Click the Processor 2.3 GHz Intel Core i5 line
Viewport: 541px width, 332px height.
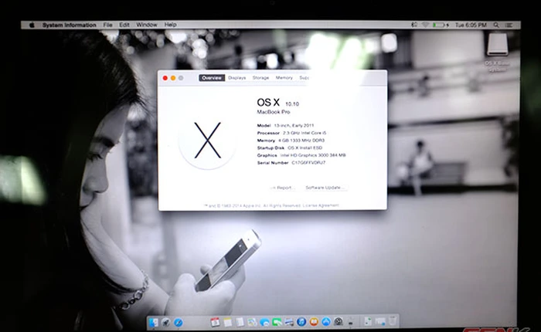[x=291, y=133]
